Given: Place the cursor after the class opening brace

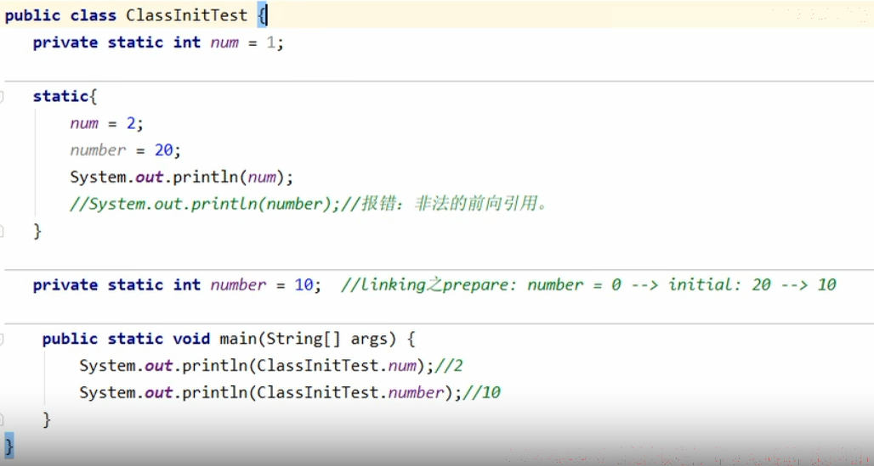Looking at the screenshot, I should pos(268,15).
